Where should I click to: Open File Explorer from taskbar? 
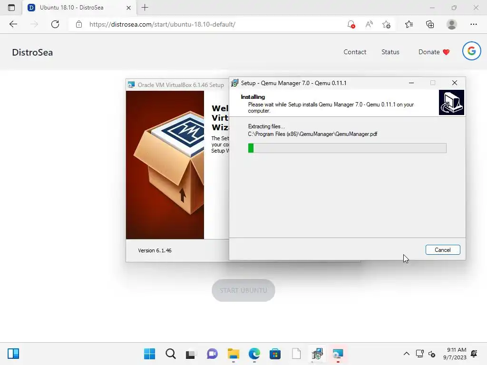tap(233, 354)
